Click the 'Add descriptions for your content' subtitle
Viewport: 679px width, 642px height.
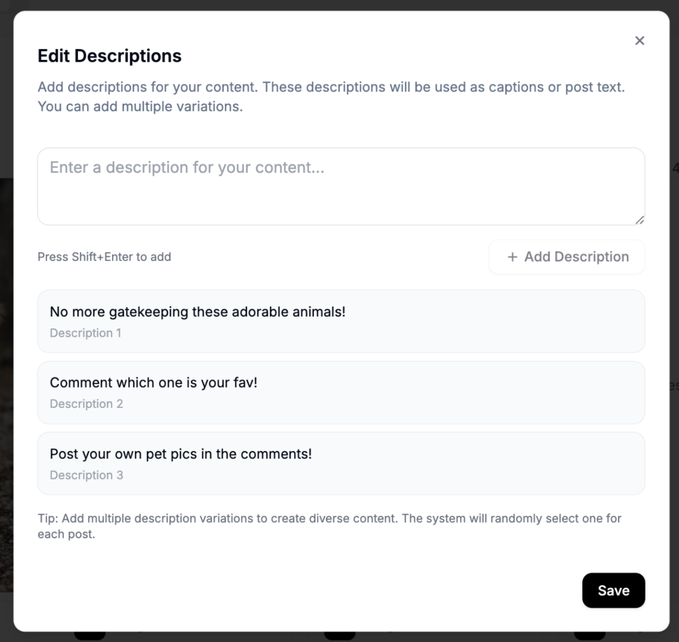(x=331, y=96)
